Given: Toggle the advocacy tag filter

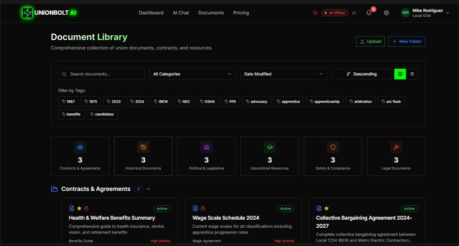Looking at the screenshot, I should tap(257, 101).
